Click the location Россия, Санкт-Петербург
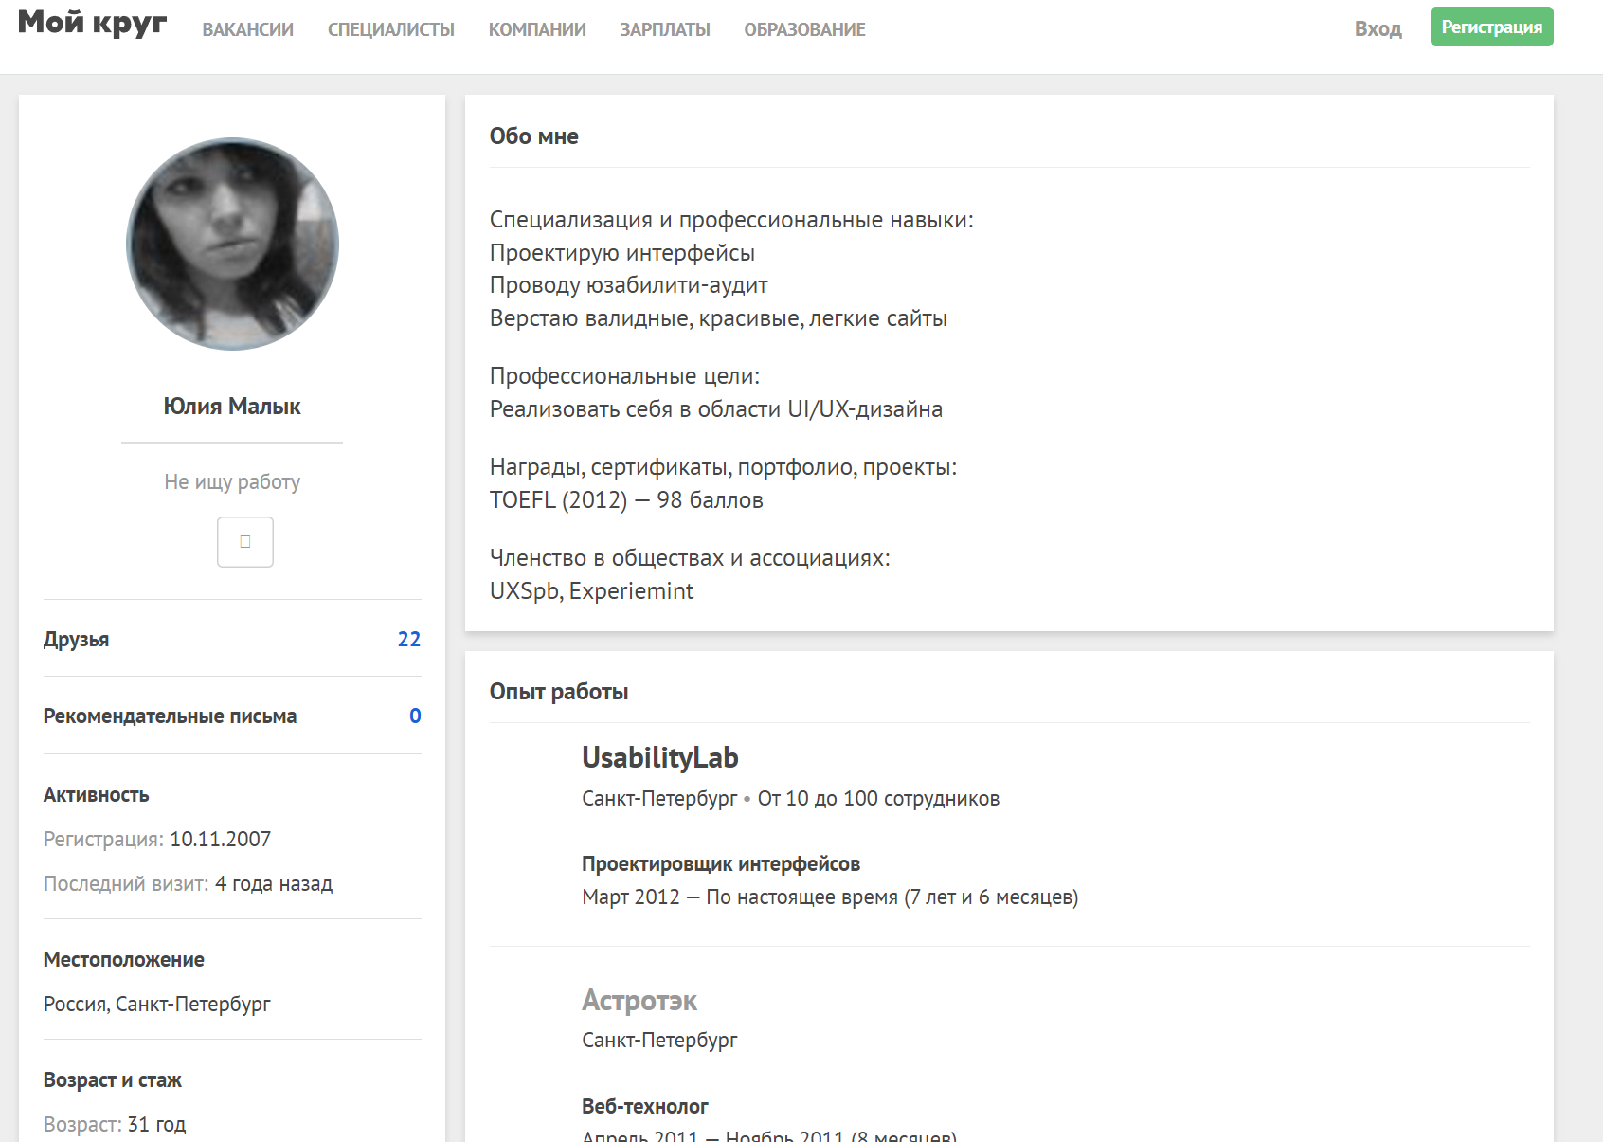Viewport: 1603px width, 1142px height. [157, 1005]
